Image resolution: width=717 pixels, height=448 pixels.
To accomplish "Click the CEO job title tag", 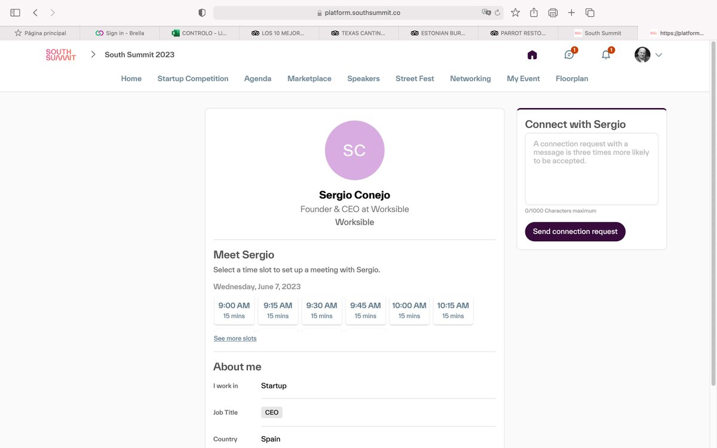I will (272, 412).
